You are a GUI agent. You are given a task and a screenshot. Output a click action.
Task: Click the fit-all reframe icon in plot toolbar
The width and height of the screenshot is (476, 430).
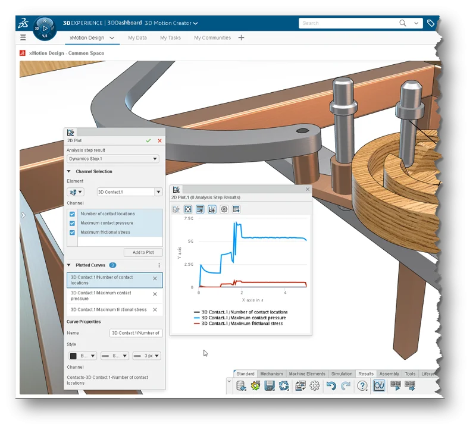pos(188,209)
